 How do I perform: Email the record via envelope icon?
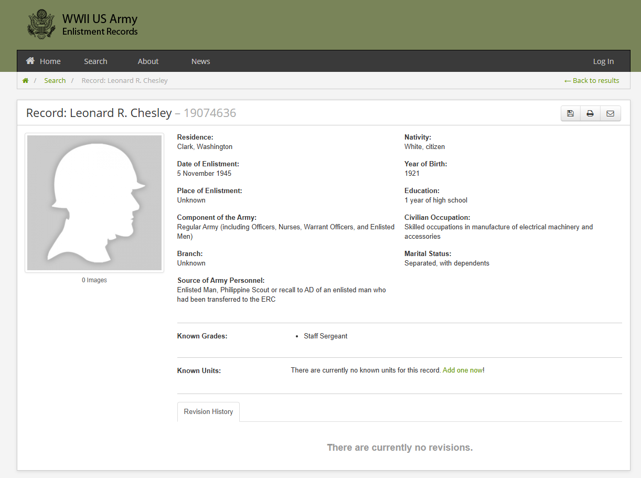point(610,113)
